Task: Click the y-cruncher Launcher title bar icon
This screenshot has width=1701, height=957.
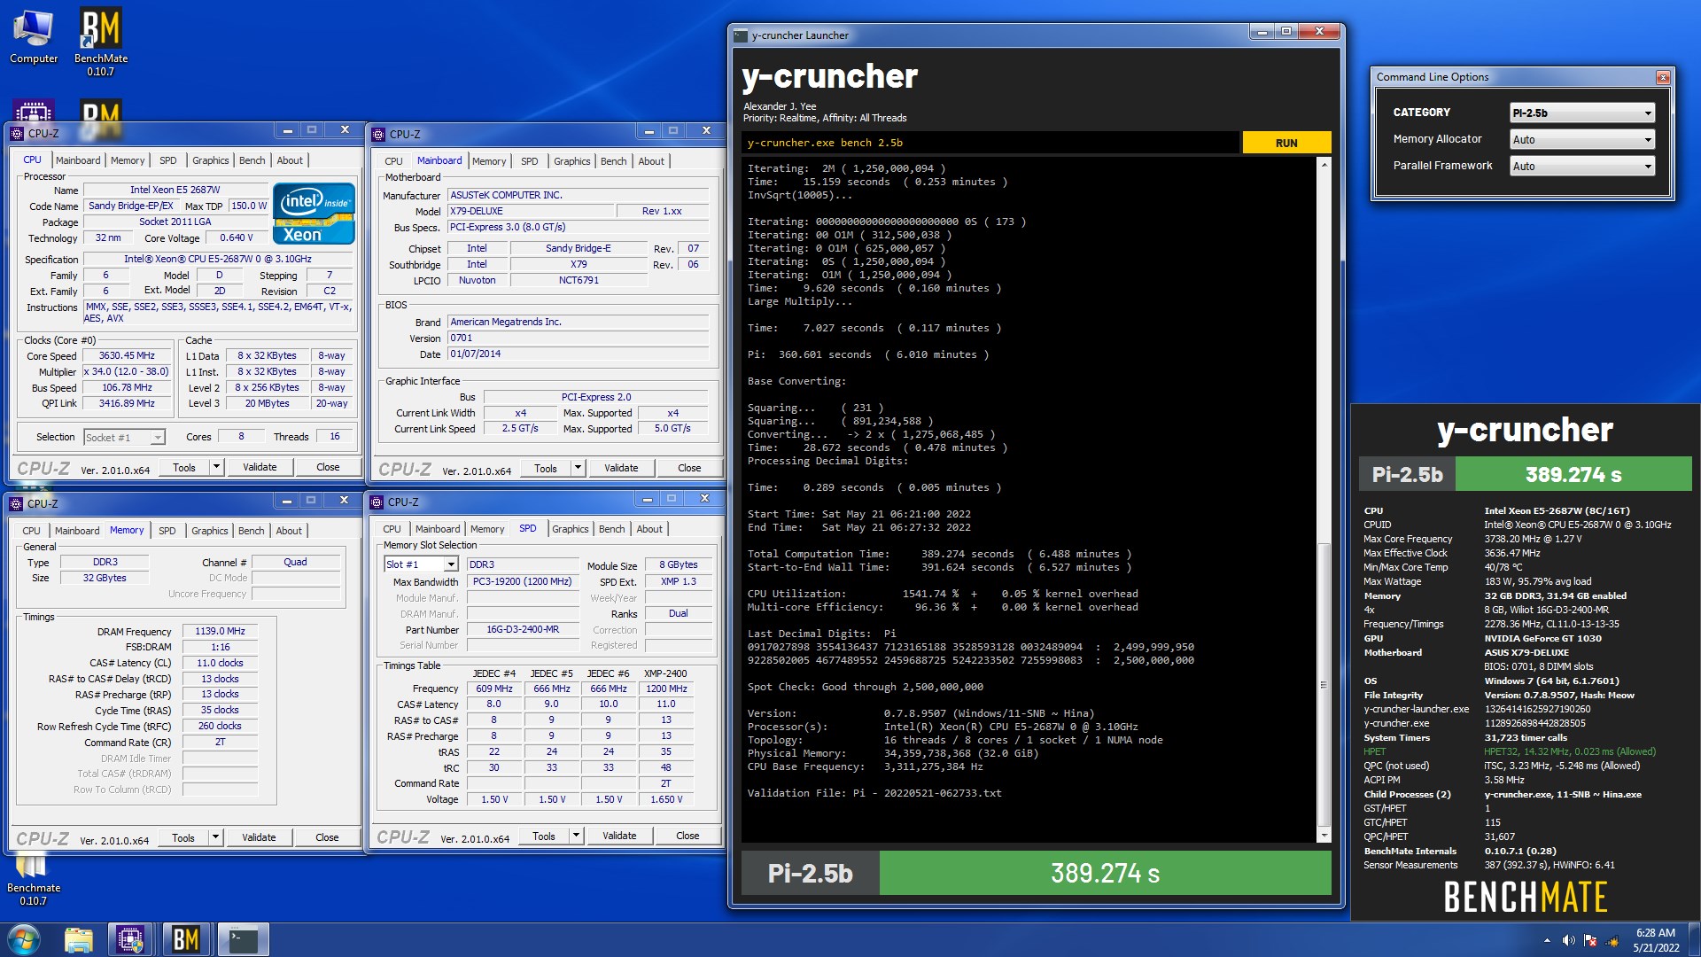Action: coord(742,35)
